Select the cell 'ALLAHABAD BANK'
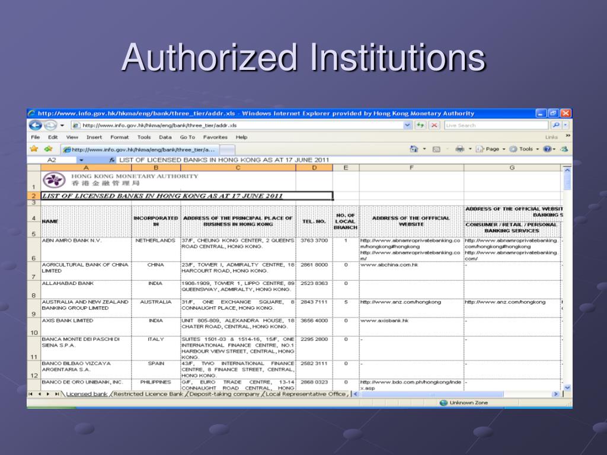Viewport: 607px width, 455px height. tap(86, 290)
